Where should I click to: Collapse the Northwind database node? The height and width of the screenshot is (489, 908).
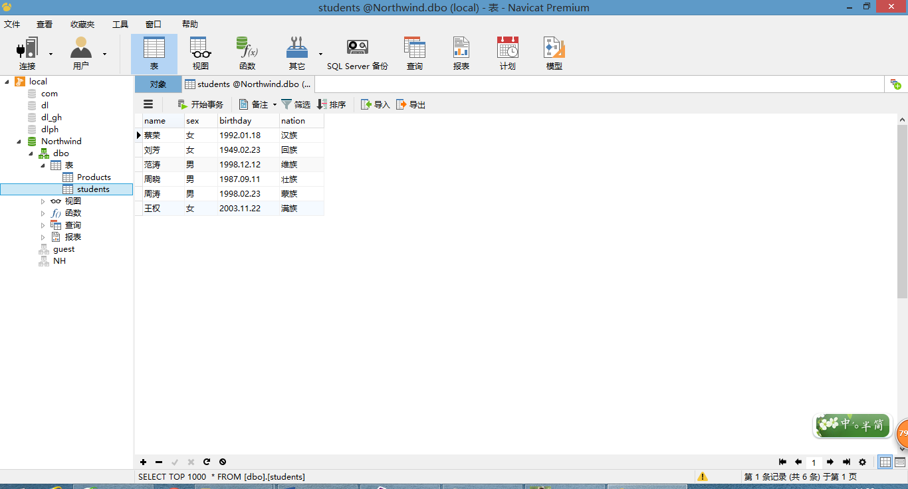[19, 142]
